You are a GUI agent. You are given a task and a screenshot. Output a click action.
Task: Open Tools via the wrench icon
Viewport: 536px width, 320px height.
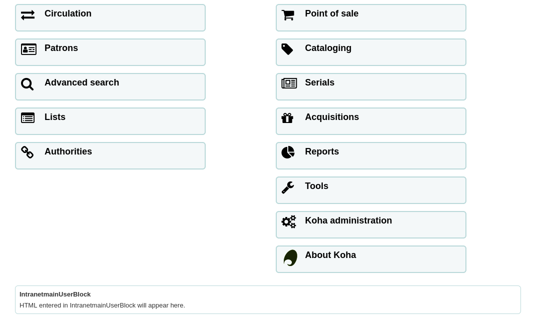coord(288,187)
